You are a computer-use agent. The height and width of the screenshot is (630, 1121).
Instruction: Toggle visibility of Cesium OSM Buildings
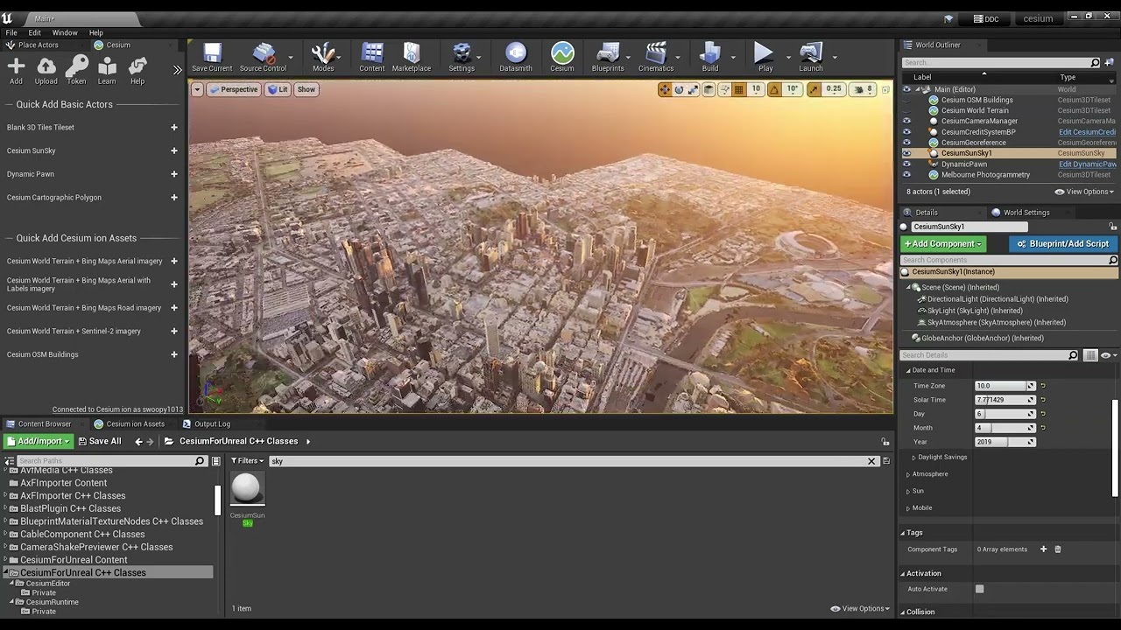906,100
